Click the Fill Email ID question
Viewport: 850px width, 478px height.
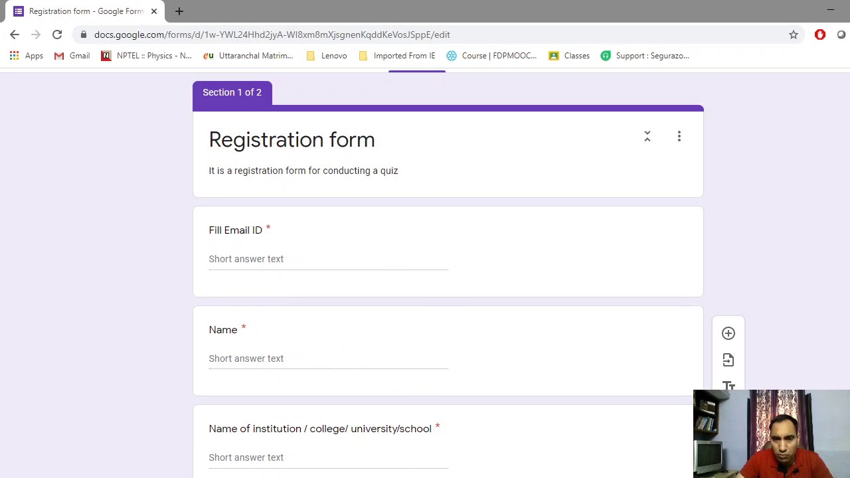pyautogui.click(x=235, y=230)
